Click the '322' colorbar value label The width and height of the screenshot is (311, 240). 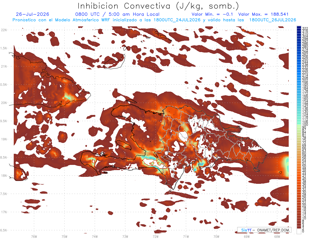[x=305, y=28]
